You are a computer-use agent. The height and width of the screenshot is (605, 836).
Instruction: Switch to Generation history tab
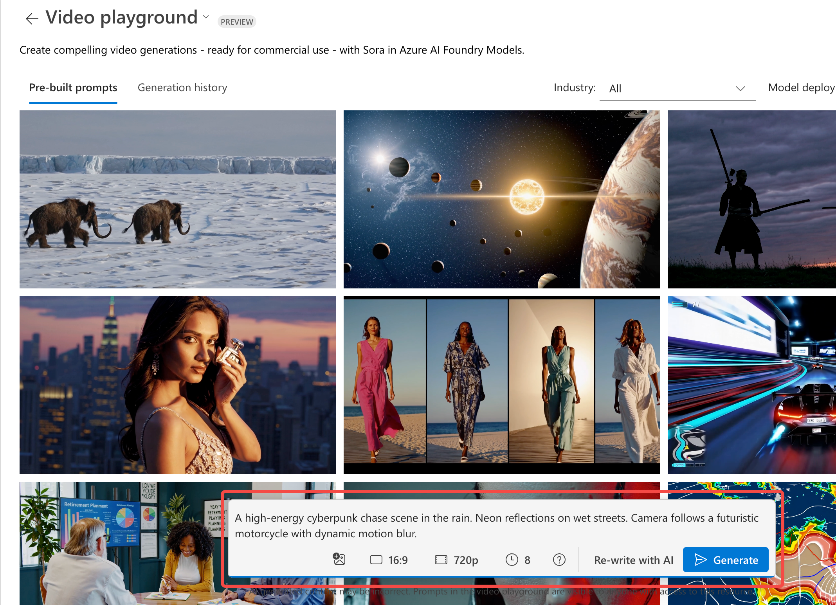(182, 88)
